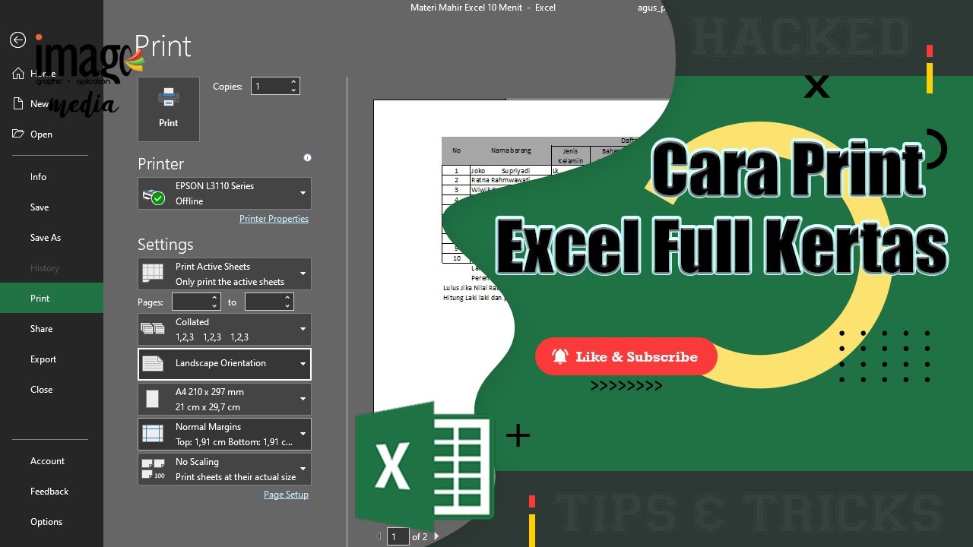Click the preview page number field
Viewport: 973px width, 547px height.
point(398,536)
